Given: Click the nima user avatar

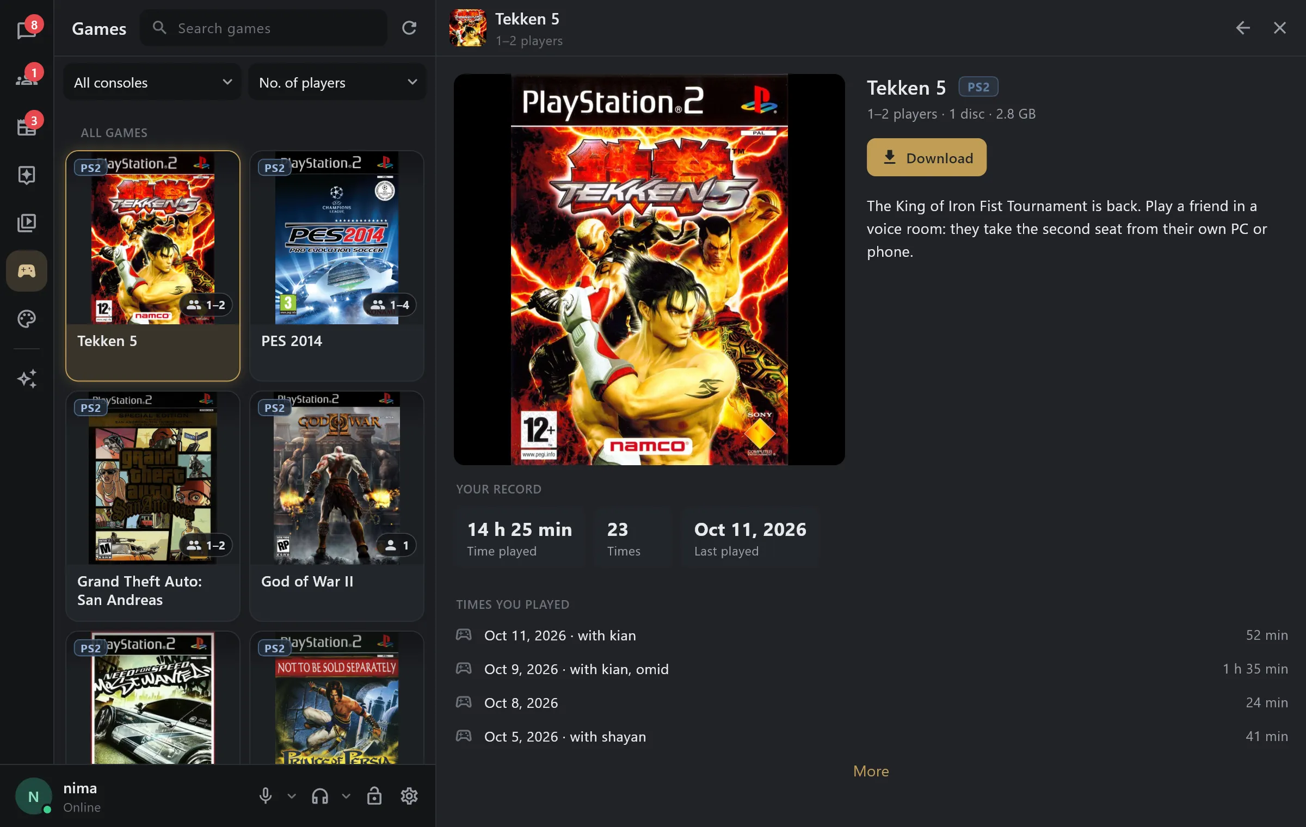Looking at the screenshot, I should (x=33, y=796).
